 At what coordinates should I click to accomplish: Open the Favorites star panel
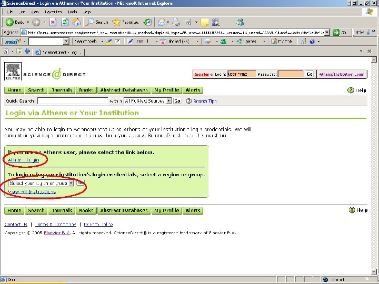tap(125, 22)
